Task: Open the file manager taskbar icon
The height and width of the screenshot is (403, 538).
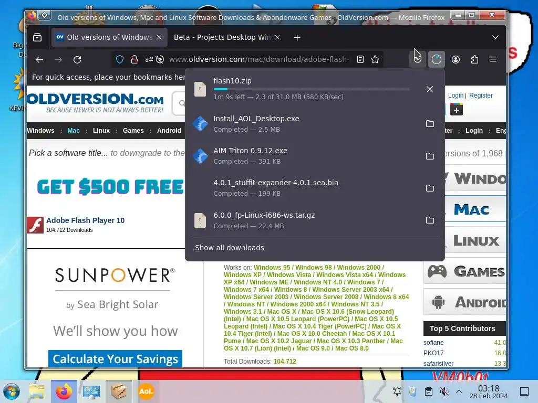Action: (37, 391)
